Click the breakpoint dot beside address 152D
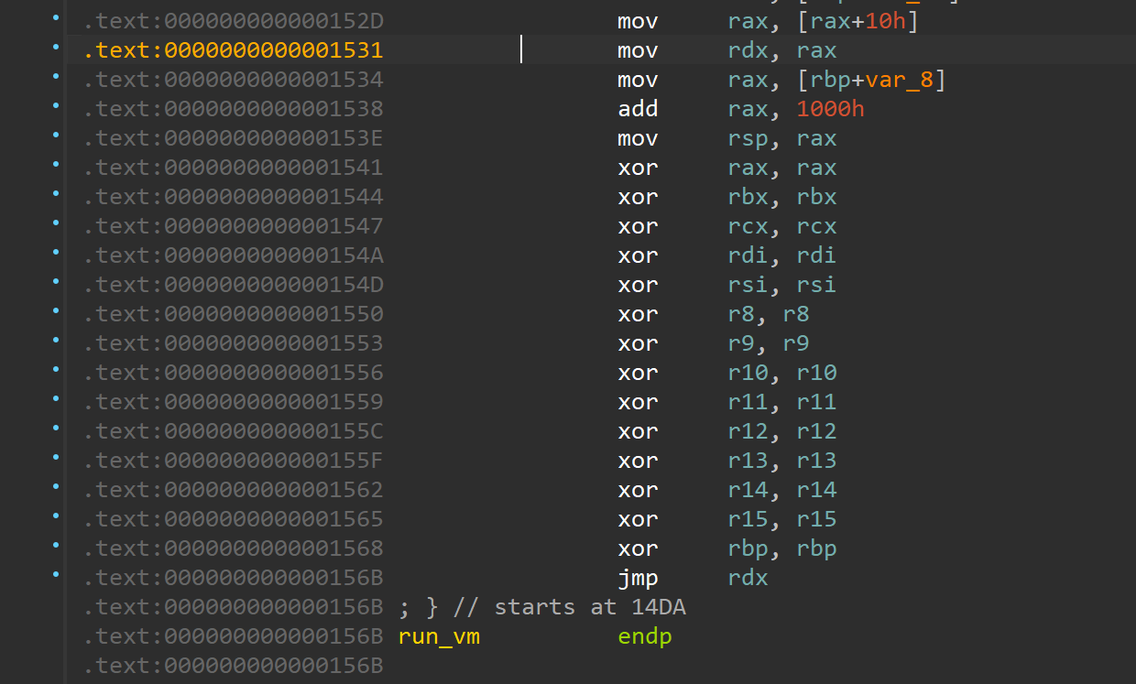 pyautogui.click(x=57, y=18)
